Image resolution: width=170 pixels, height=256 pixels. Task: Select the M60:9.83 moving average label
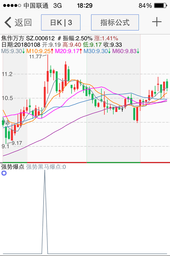coord(124,51)
